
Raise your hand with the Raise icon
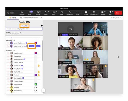[x=46, y=13]
